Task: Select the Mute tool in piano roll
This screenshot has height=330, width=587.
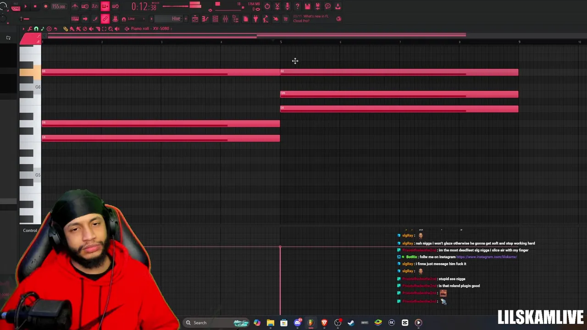Action: pos(91,28)
